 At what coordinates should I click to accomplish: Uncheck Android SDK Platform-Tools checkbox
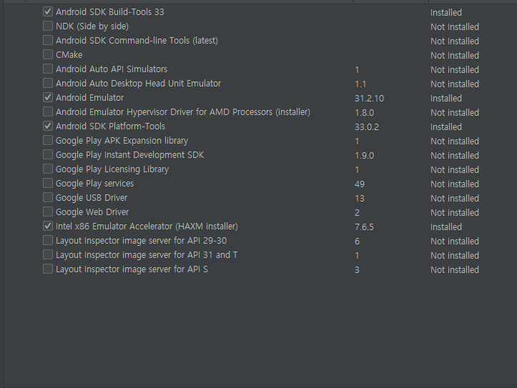click(x=48, y=126)
